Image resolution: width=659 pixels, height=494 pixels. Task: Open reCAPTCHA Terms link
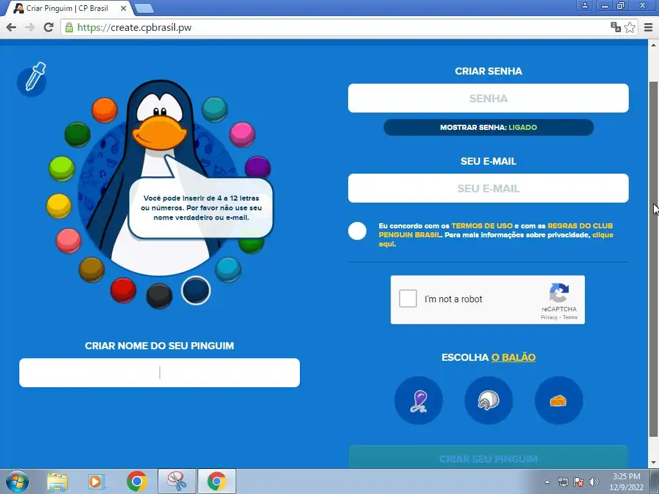point(570,318)
